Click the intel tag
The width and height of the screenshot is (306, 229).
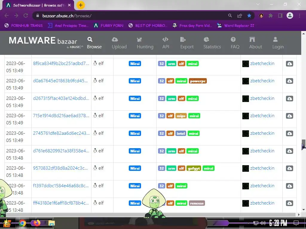click(180, 133)
